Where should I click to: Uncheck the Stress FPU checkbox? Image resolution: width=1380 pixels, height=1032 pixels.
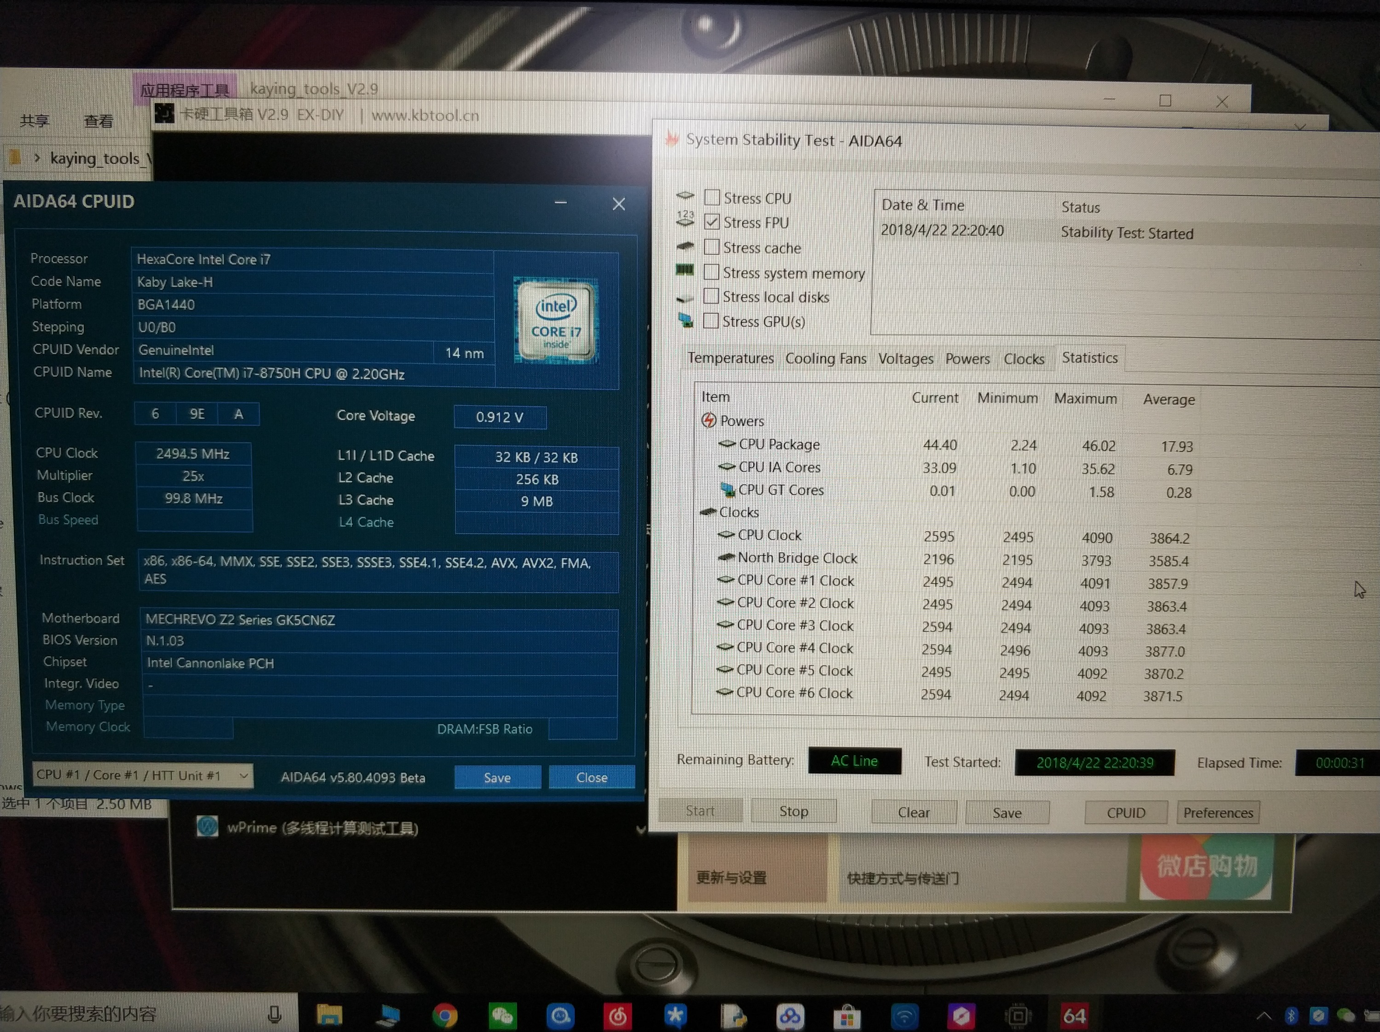pos(712,222)
